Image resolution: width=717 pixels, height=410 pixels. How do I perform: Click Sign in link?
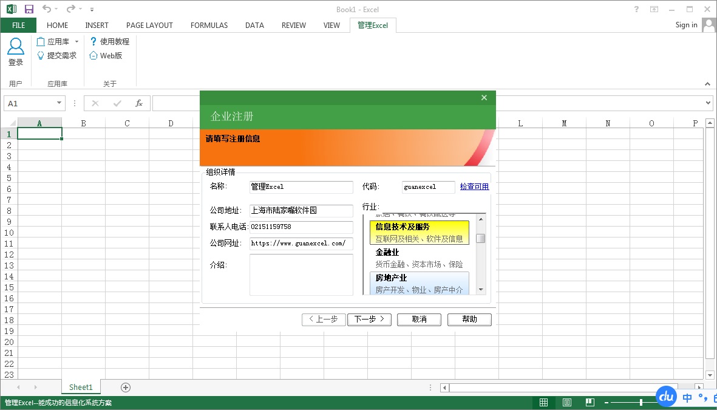pyautogui.click(x=687, y=25)
